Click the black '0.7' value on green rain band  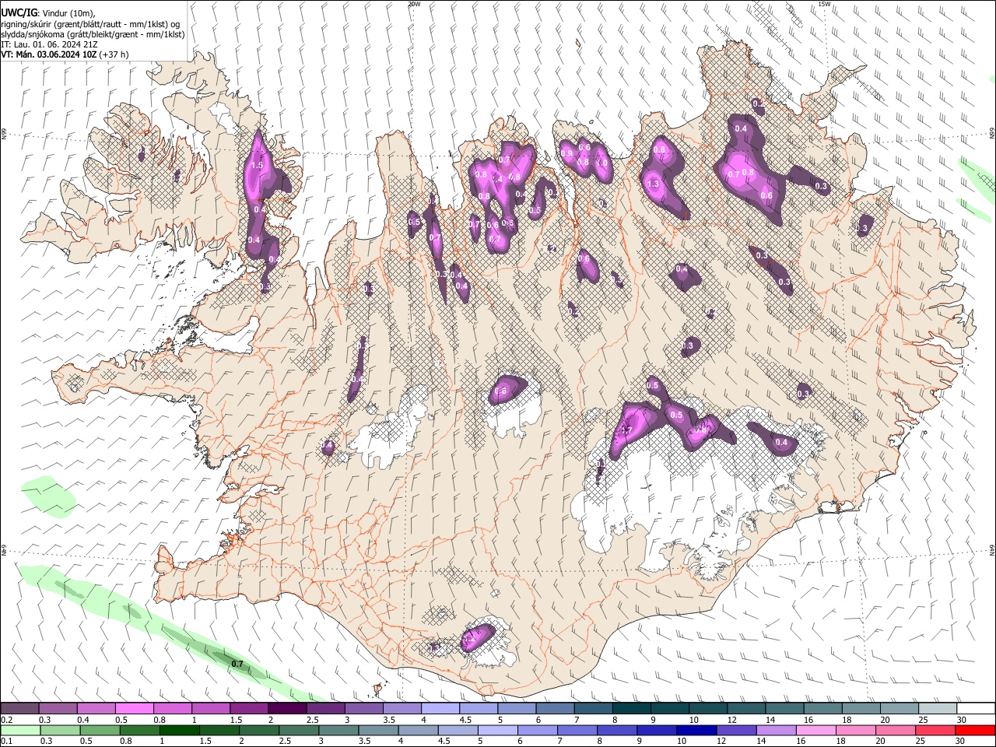coord(238,665)
